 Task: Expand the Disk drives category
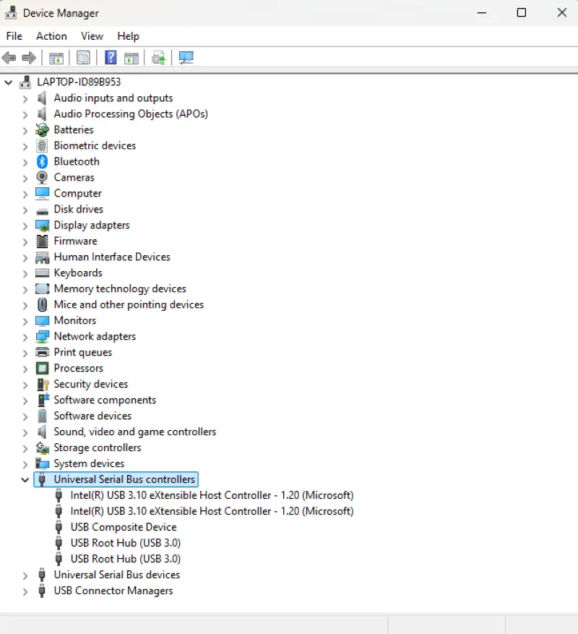pos(24,209)
